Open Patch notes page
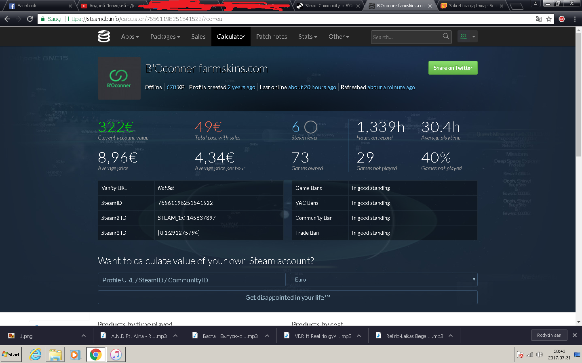Viewport: 582px width, 363px height. point(272,37)
